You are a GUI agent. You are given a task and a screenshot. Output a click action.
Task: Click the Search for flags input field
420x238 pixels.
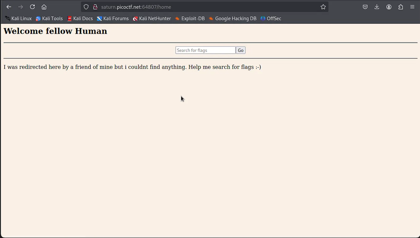point(205,50)
